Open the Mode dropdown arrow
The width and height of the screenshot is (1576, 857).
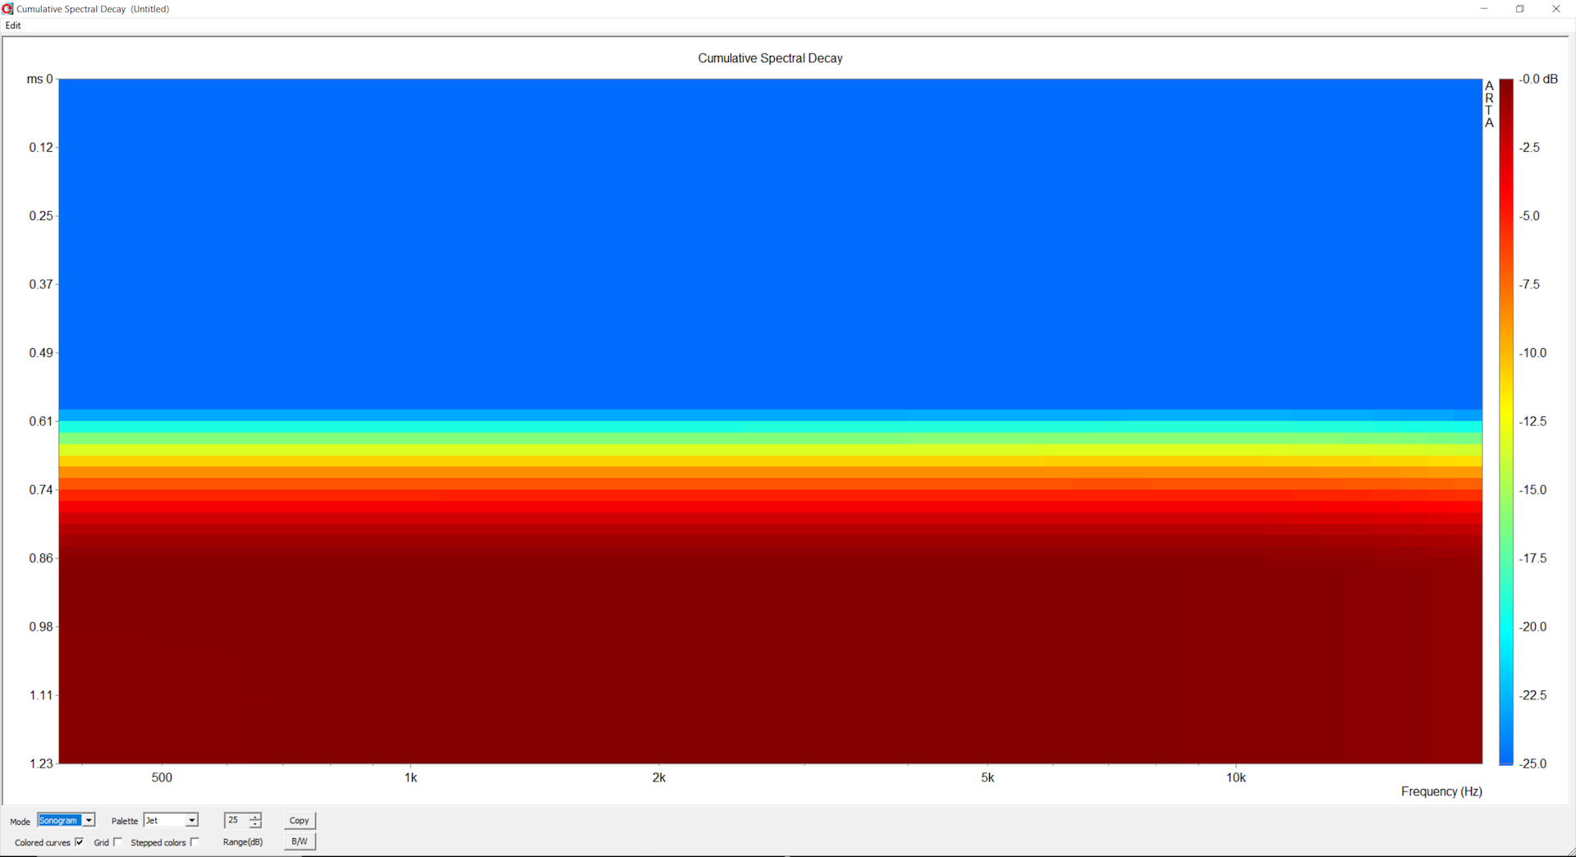[89, 820]
